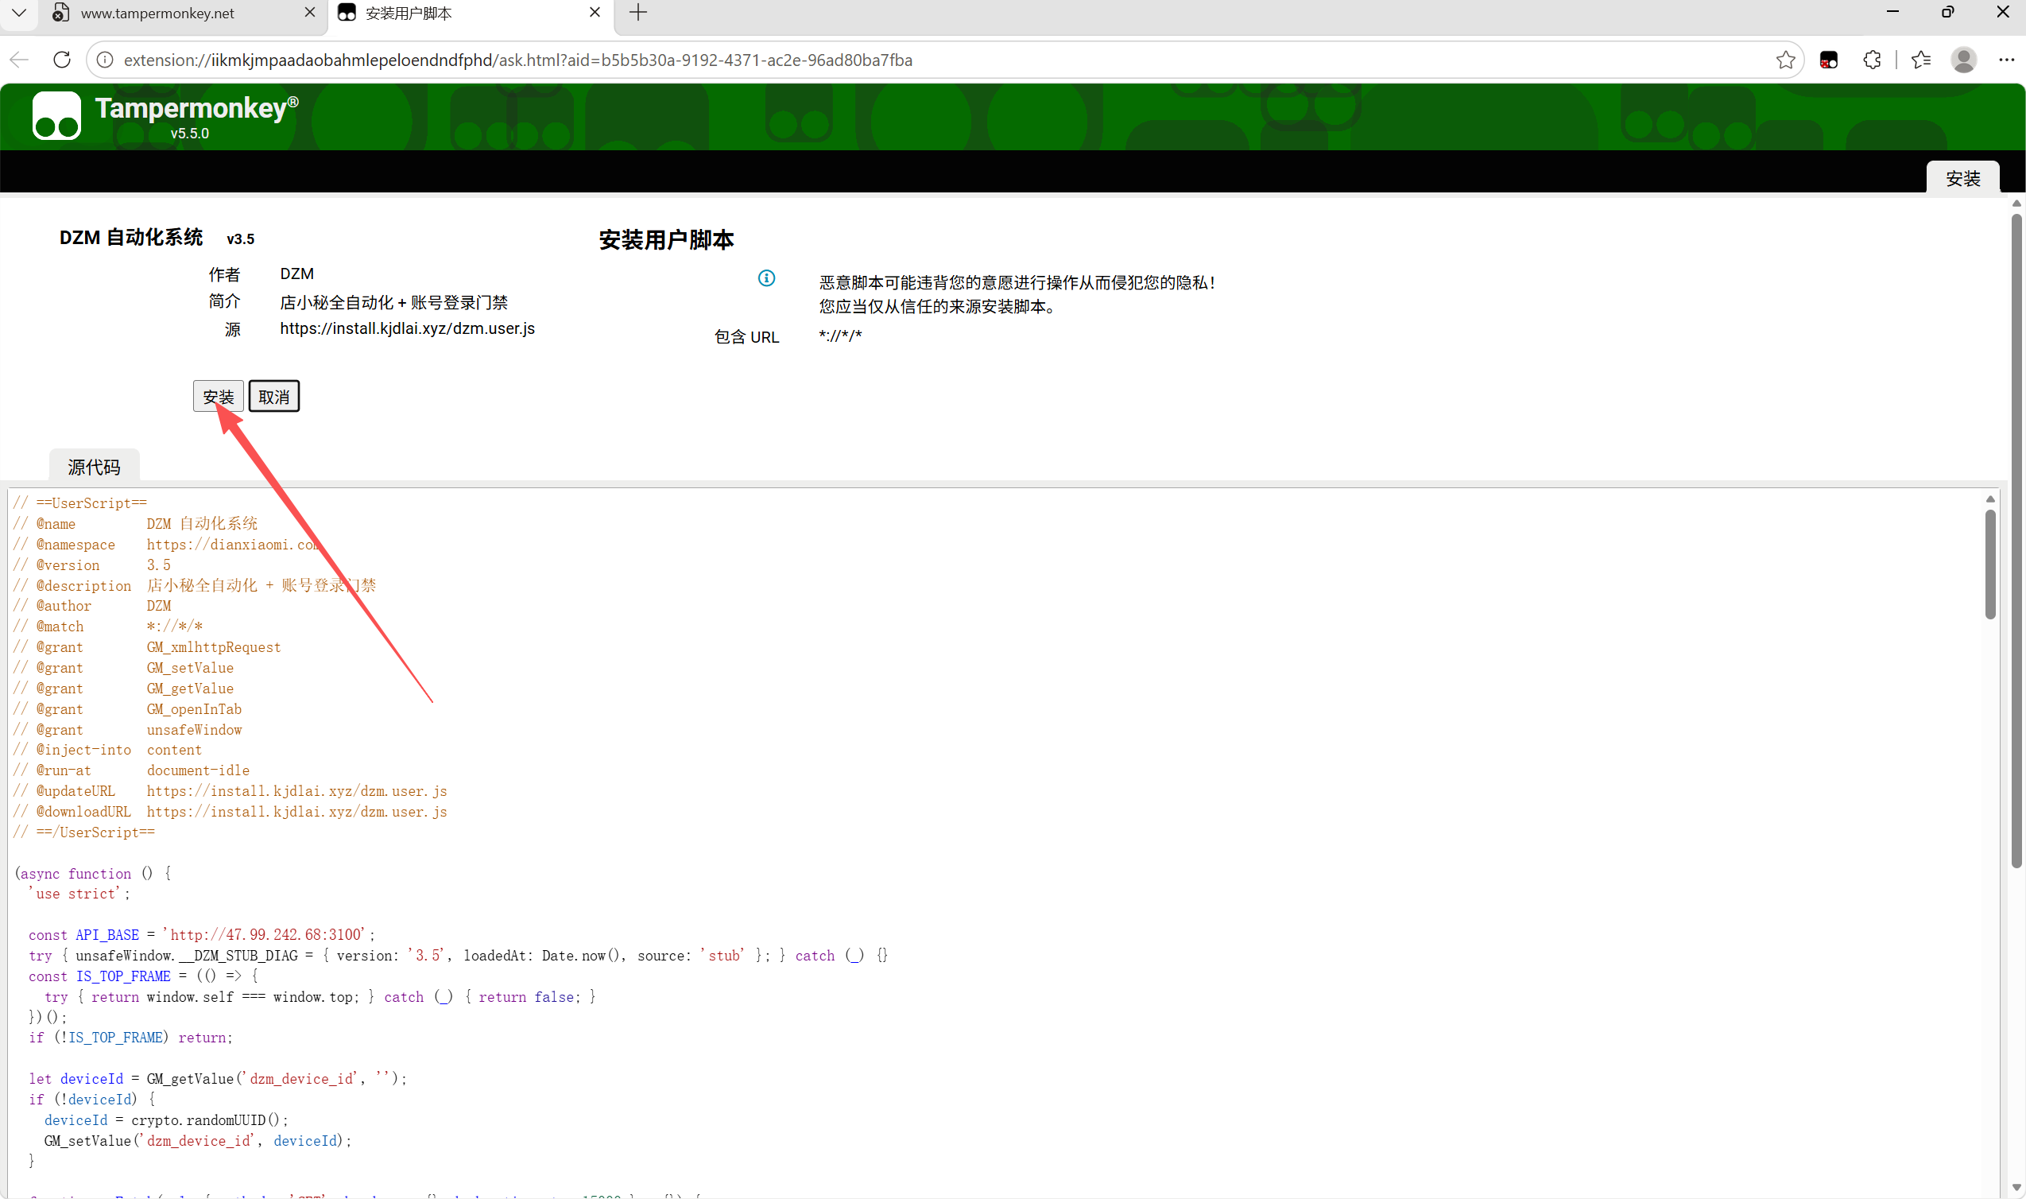Click the code pane scrollbar up arrow
The image size is (2026, 1199).
click(x=1990, y=499)
